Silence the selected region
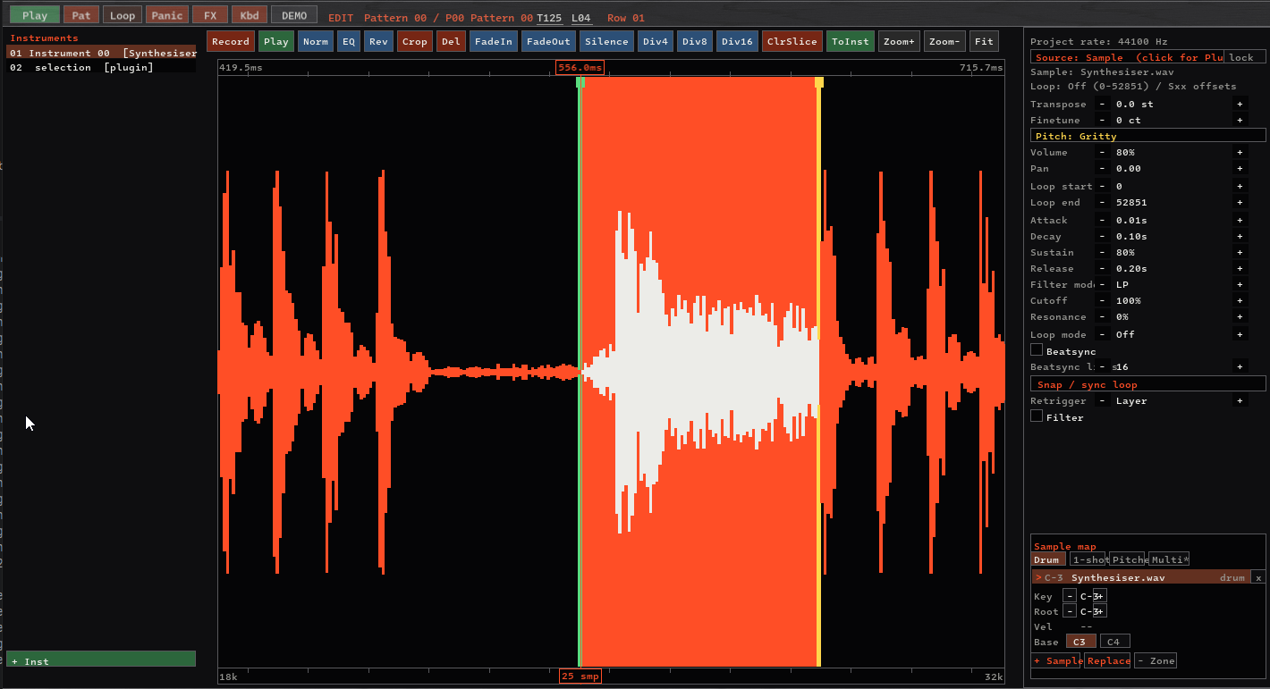The width and height of the screenshot is (1270, 689). pos(606,41)
